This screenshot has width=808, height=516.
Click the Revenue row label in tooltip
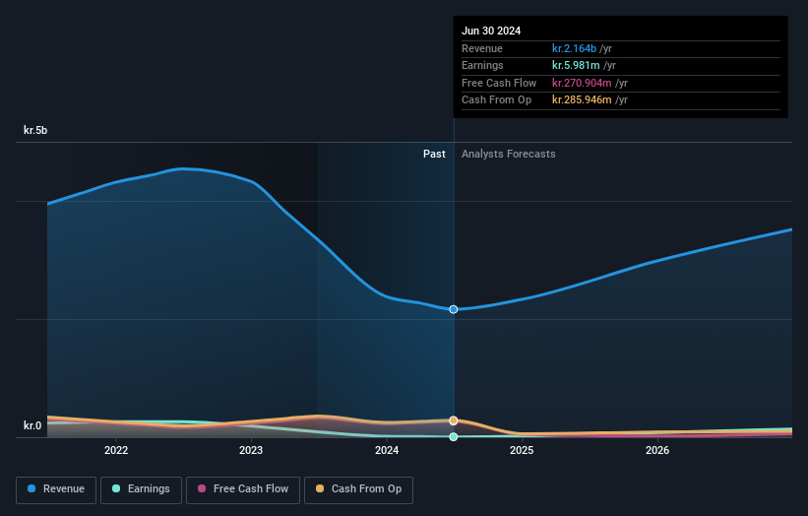coord(482,48)
